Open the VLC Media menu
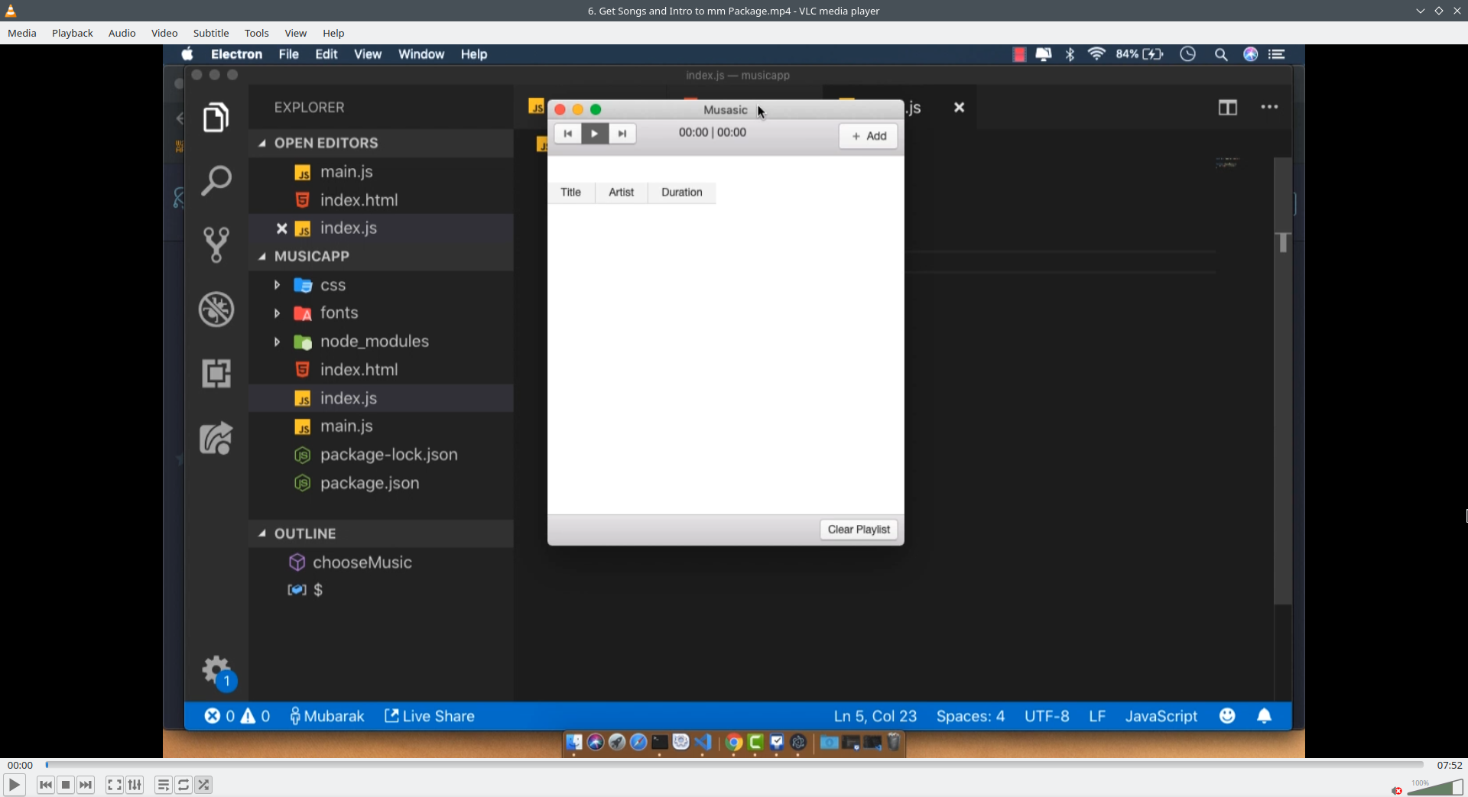The image size is (1468, 797). point(22,33)
